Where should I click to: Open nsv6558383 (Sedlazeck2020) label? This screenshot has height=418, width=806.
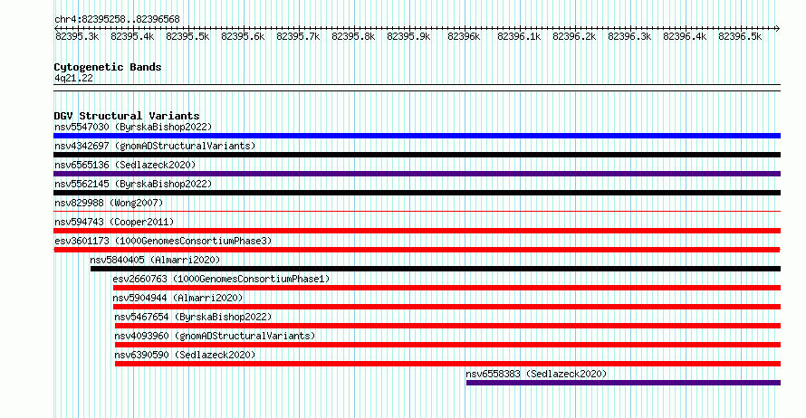[x=537, y=374]
